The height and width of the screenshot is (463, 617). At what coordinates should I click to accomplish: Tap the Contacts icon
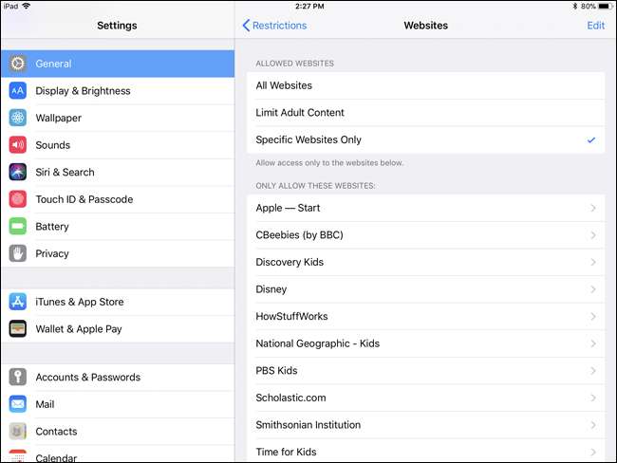[x=18, y=431]
